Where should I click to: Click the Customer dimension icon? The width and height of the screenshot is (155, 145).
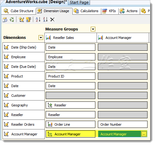[6, 96]
